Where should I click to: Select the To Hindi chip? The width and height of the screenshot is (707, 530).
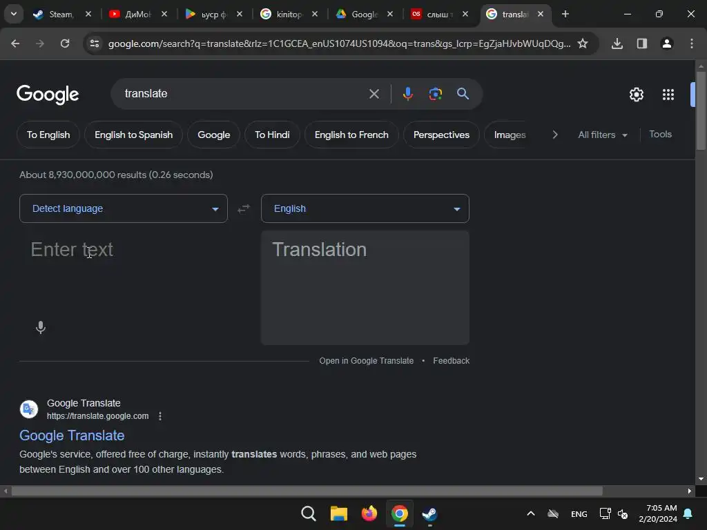(272, 135)
